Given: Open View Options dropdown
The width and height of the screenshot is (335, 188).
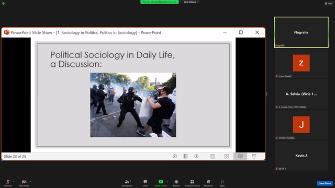Looking at the screenshot, I should pos(191,2).
